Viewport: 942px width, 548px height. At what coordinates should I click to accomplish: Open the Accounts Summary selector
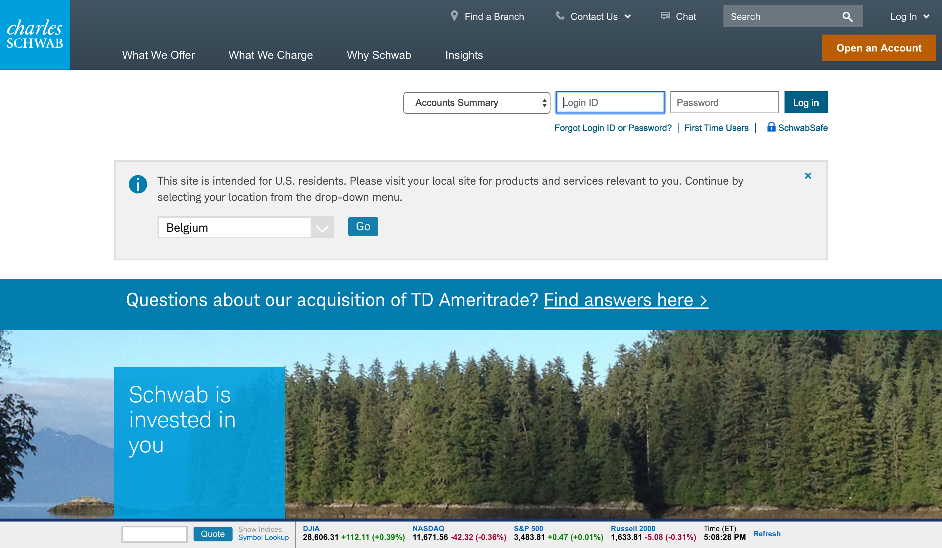(x=477, y=103)
